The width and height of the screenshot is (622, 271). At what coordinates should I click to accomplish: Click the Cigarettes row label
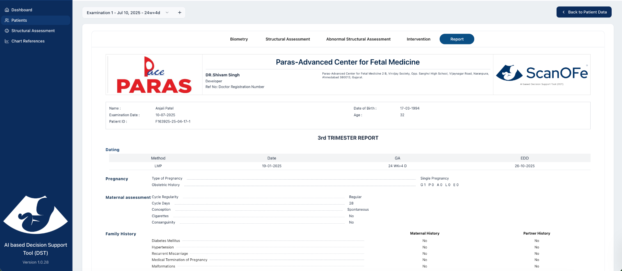coord(160,216)
